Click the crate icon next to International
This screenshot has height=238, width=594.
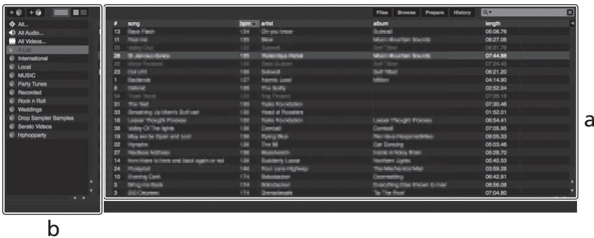coord(12,59)
